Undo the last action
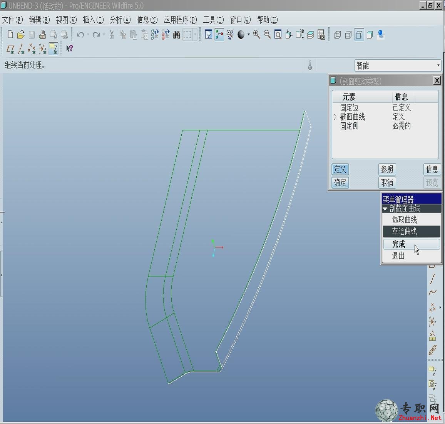Screen dimensions: 445x424 coord(80,35)
